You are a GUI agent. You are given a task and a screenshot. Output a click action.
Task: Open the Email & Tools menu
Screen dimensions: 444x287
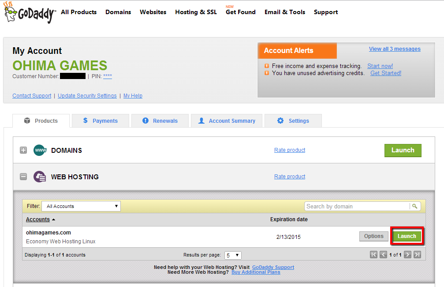tap(284, 12)
